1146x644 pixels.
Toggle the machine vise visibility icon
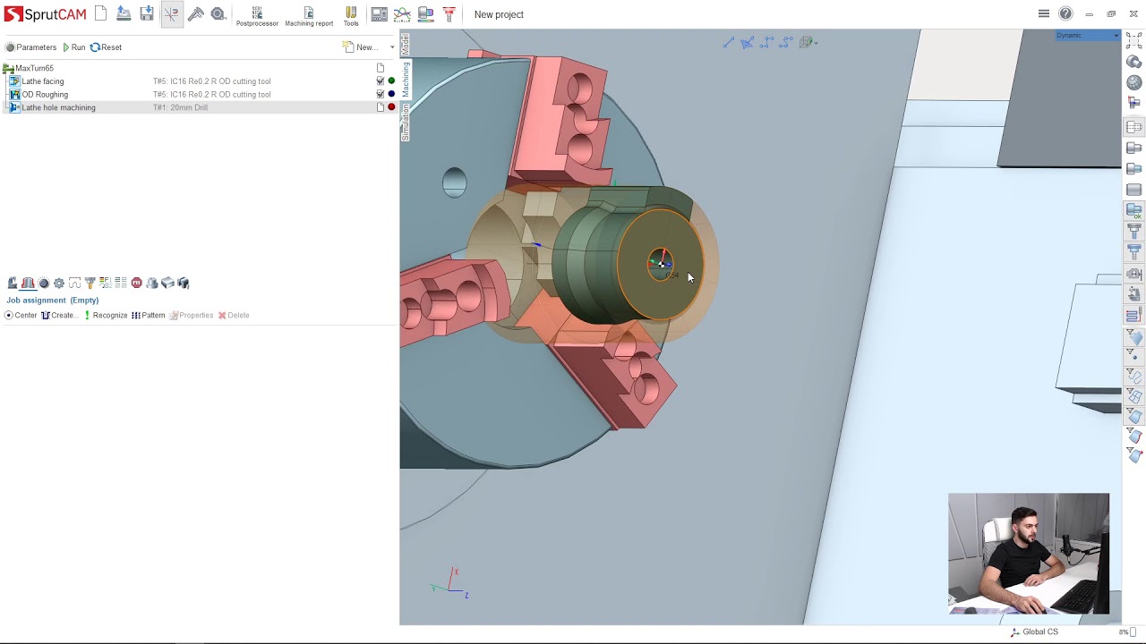click(x=1133, y=274)
